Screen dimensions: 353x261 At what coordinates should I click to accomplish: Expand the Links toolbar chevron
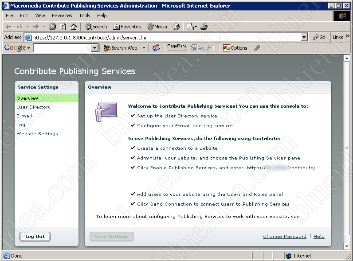[x=347, y=35]
